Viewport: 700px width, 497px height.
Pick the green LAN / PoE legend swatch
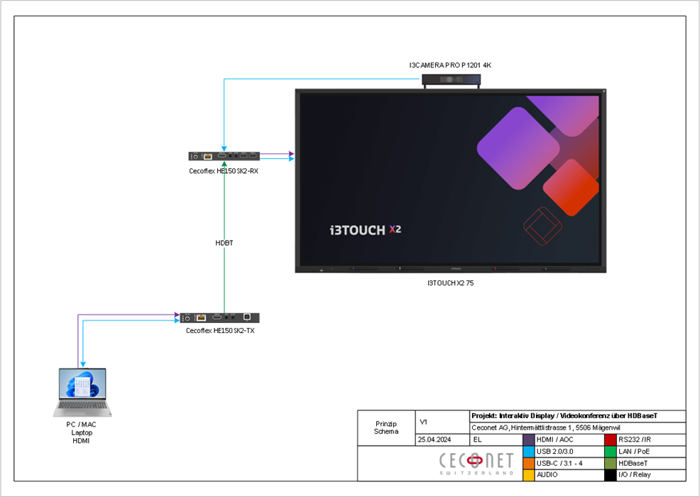coord(611,452)
